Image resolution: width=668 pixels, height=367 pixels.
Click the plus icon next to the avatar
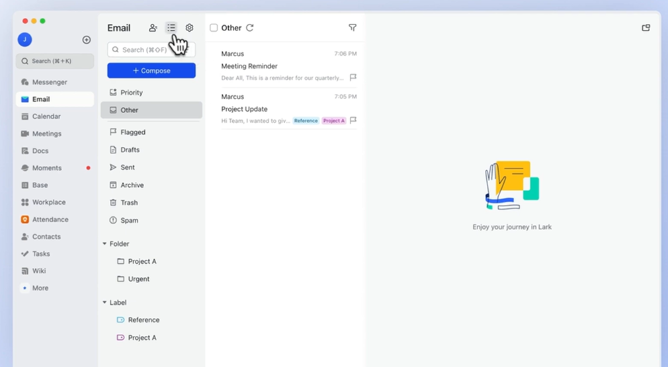coord(86,40)
